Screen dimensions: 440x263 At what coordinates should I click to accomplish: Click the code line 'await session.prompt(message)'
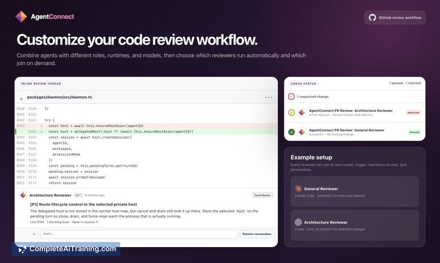(x=77, y=177)
